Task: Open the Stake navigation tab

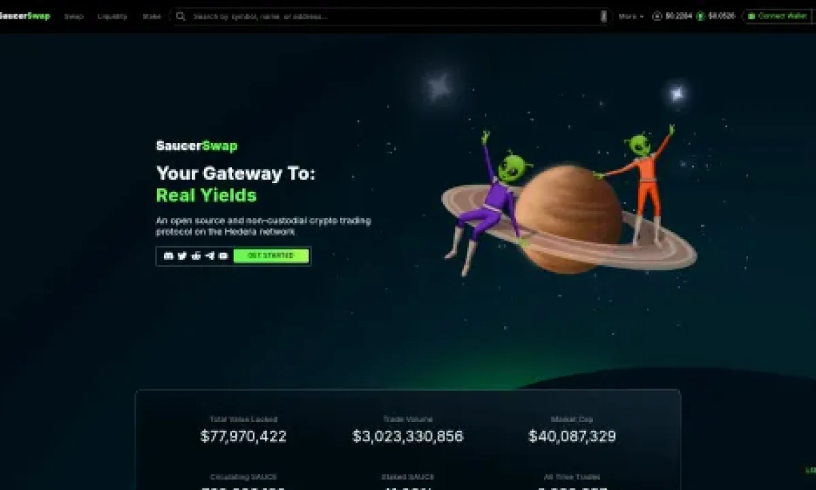Action: 152,16
